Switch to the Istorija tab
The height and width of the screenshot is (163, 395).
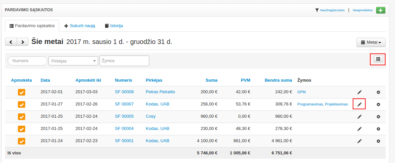point(114,26)
